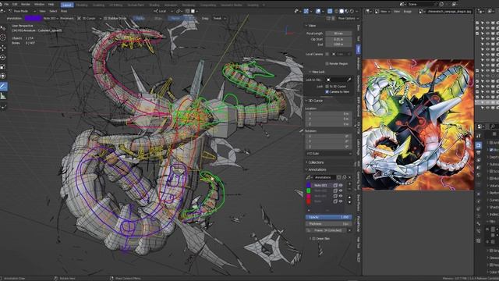Select the Transform tool in left toolbar
The width and height of the screenshot is (499, 281).
point(3,76)
